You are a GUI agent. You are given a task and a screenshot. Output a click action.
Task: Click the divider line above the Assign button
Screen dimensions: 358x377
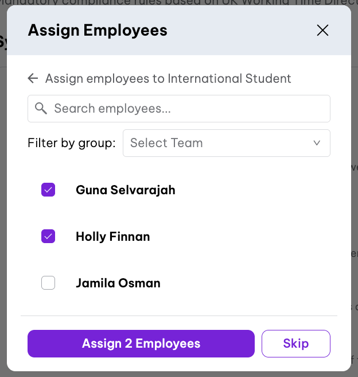click(x=179, y=316)
